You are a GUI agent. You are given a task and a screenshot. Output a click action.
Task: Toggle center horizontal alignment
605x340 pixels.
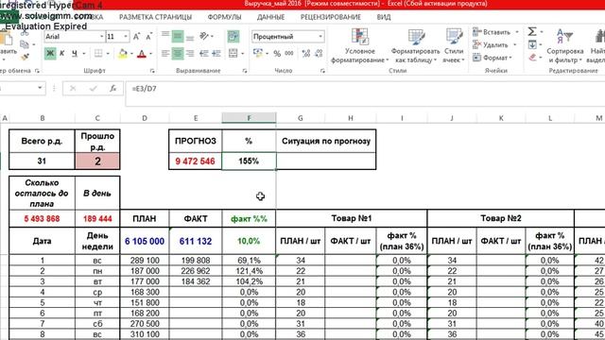178,54
